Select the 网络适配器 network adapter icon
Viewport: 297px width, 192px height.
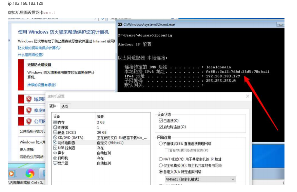pos(55,143)
